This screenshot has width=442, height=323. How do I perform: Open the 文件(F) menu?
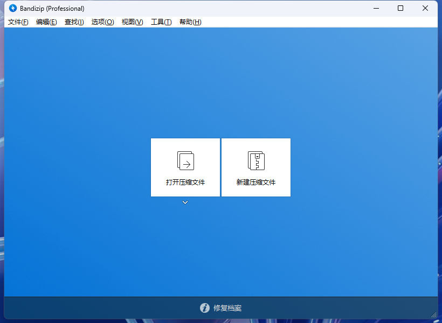pos(18,22)
